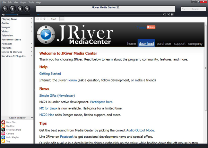Image resolution: width=208 pixels, height=148 pixels.
Task: Open a new blank tab button
Action: [62, 19]
